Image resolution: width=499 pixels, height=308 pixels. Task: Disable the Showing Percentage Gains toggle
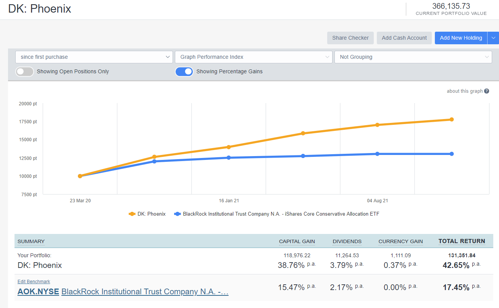(184, 71)
